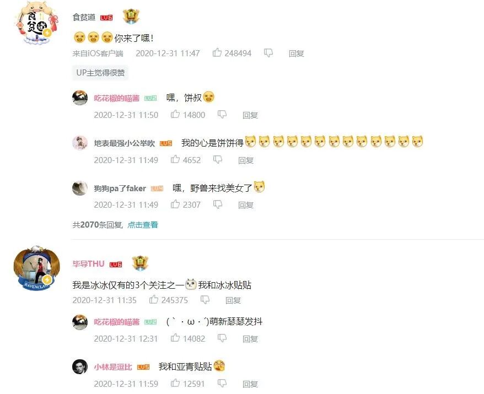Click 食贫道's medal badge icon

tap(131, 17)
